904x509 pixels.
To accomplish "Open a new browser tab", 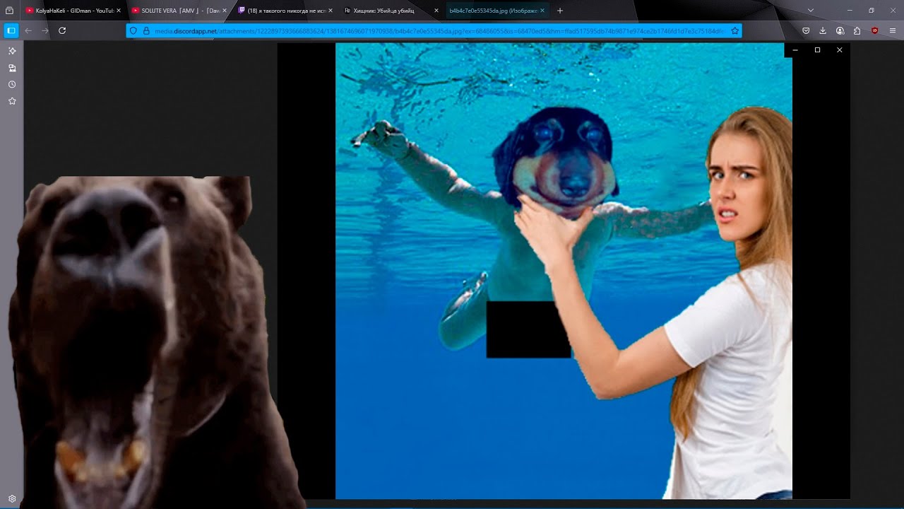I will click(560, 11).
